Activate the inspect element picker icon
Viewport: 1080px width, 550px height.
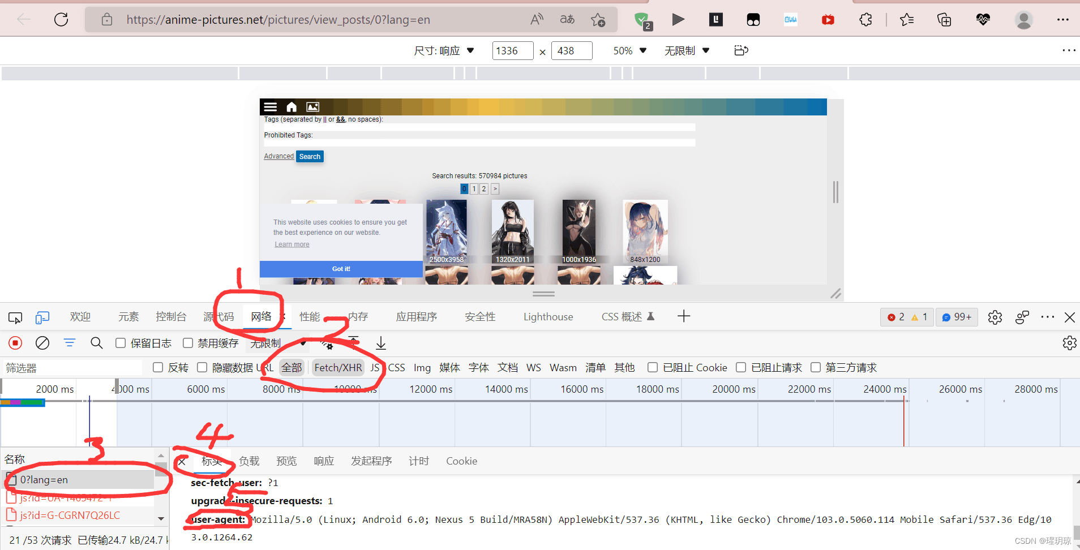pyautogui.click(x=15, y=317)
